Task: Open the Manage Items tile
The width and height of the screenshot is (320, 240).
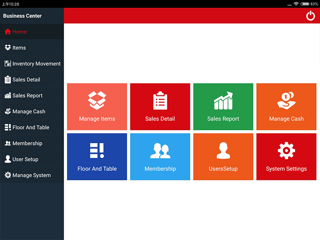Action: tap(97, 107)
